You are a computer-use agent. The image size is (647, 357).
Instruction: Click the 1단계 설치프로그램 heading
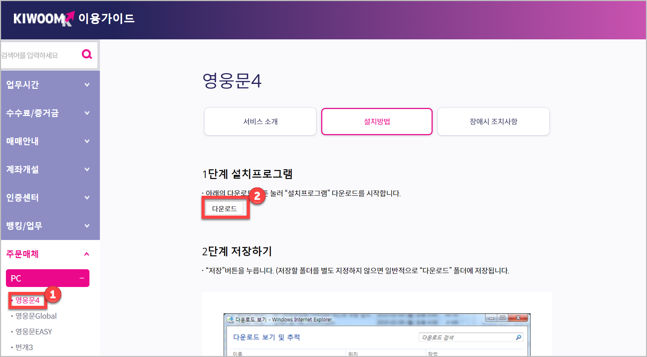[247, 174]
